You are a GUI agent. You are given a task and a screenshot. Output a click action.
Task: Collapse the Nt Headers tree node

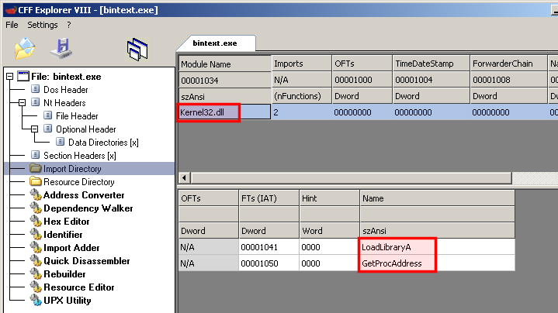pyautogui.click(x=23, y=103)
